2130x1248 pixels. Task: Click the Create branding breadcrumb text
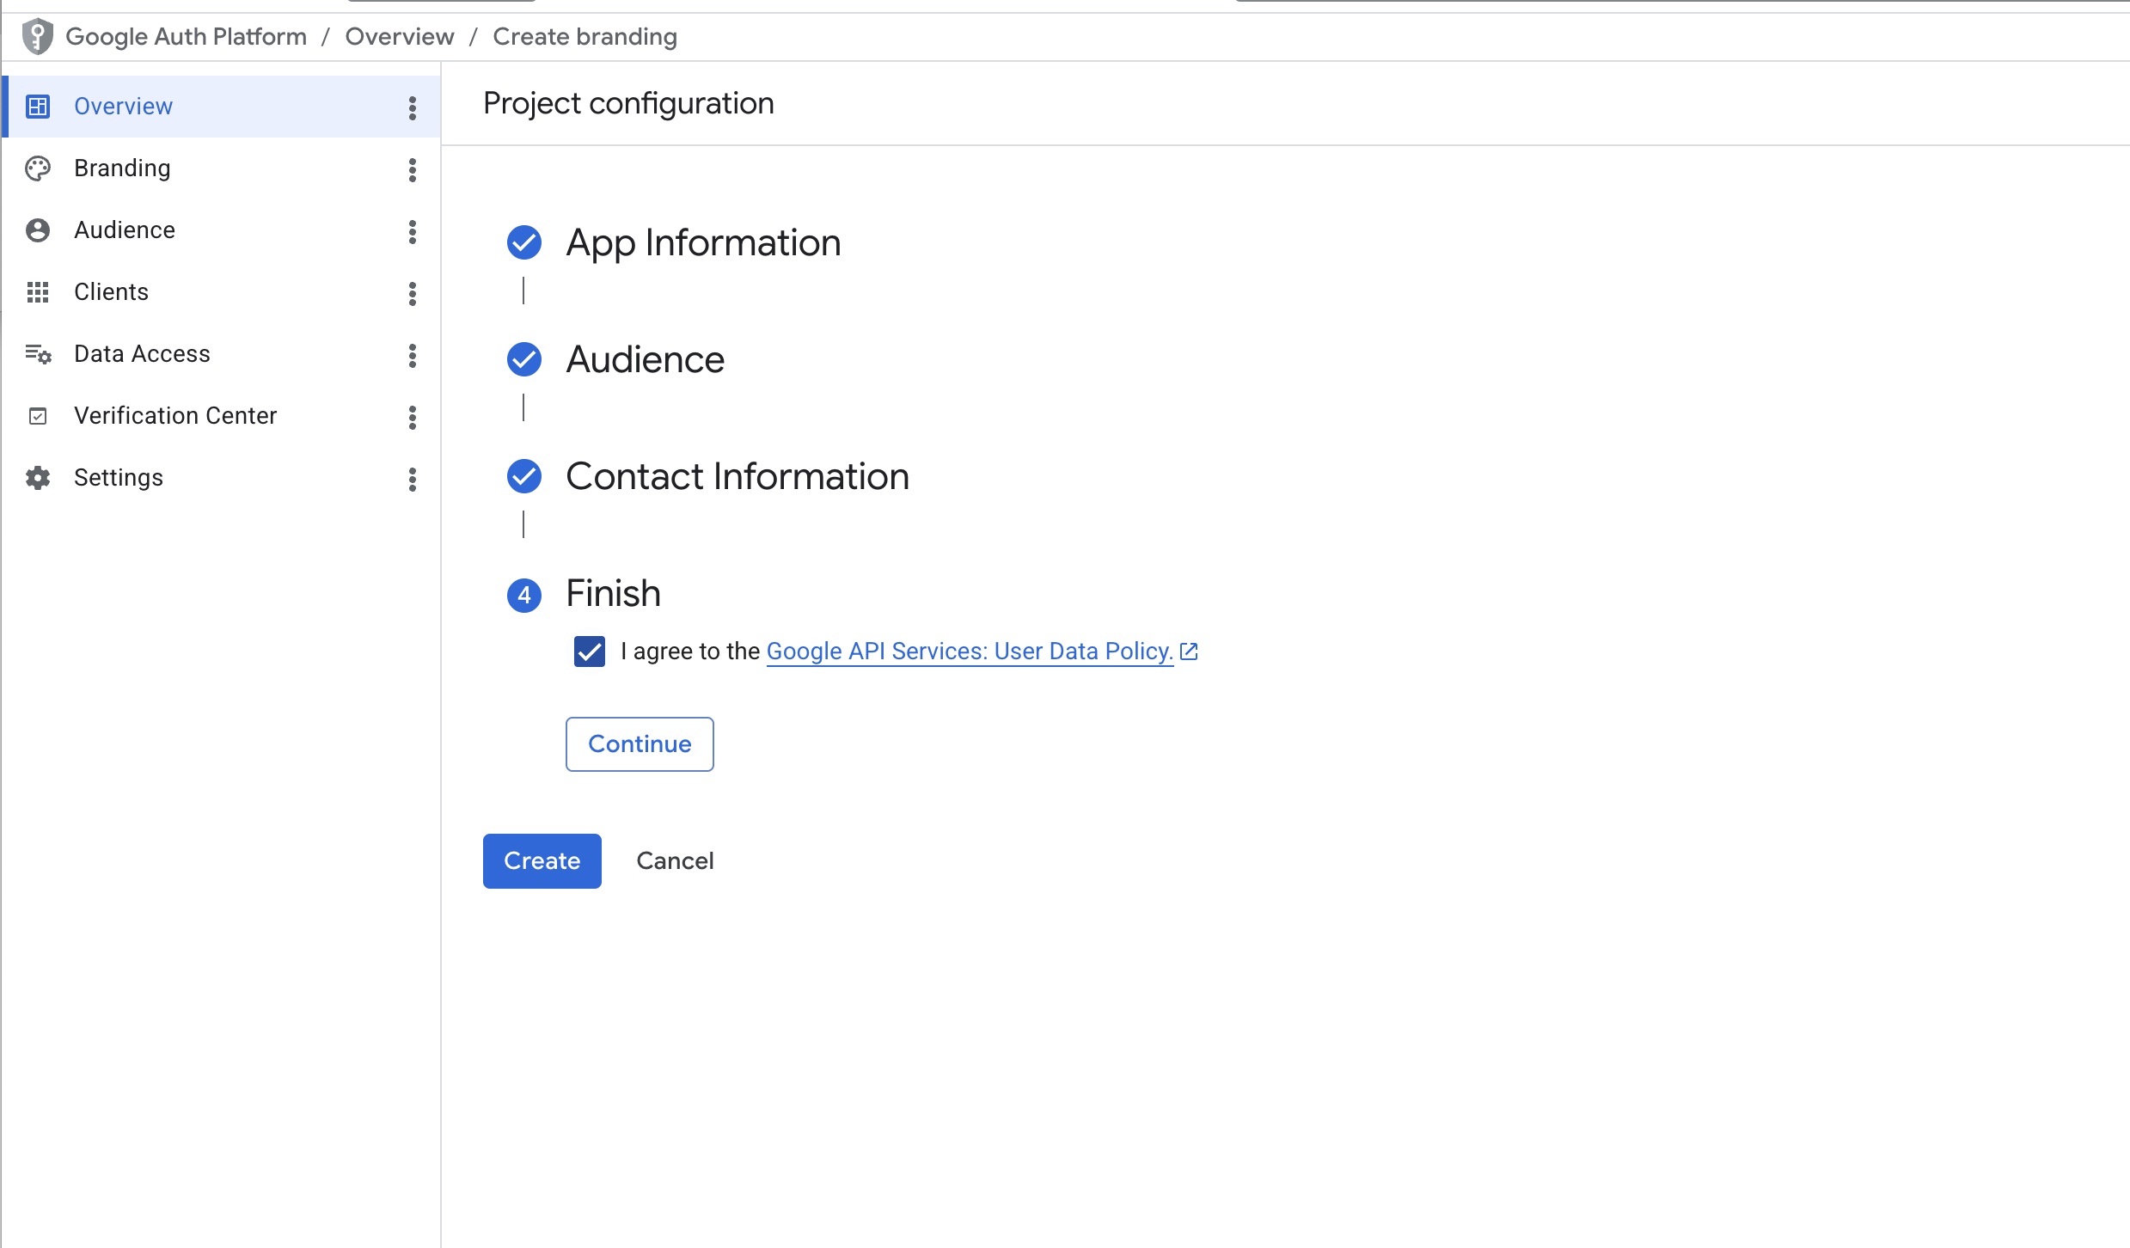[x=585, y=36]
